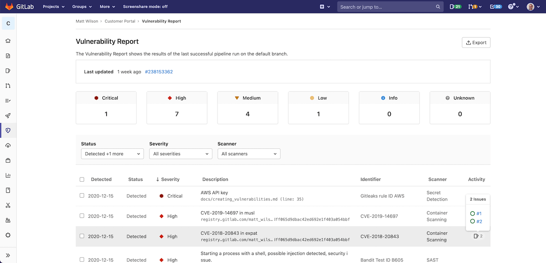The height and width of the screenshot is (263, 546).
Task: Check the AWS API key row checkbox
Action: tap(82, 195)
